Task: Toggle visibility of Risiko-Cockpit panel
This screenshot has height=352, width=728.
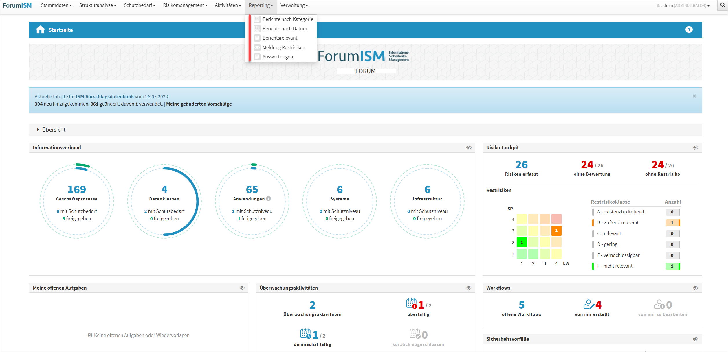Action: 695,148
